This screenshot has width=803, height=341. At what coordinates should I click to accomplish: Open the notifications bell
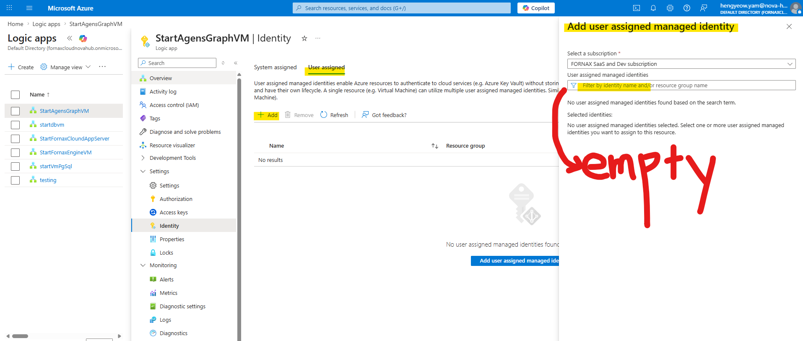tap(653, 8)
